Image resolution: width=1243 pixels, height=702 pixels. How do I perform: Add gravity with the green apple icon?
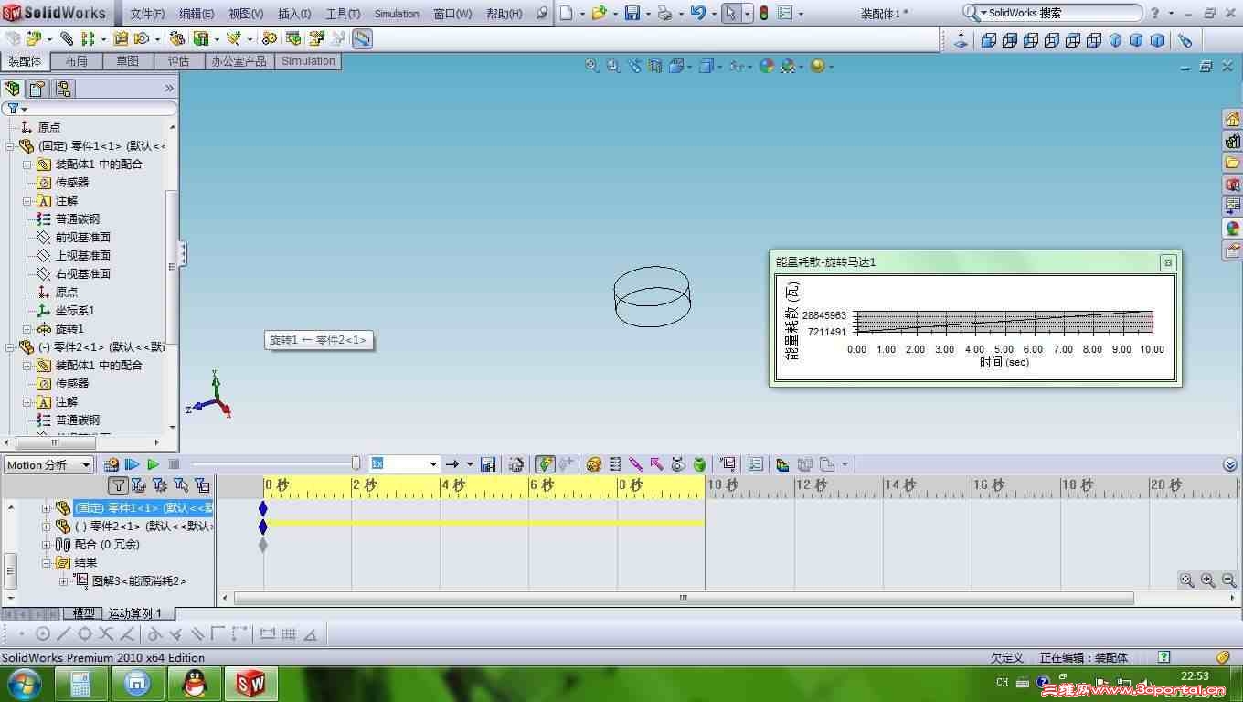pyautogui.click(x=699, y=464)
